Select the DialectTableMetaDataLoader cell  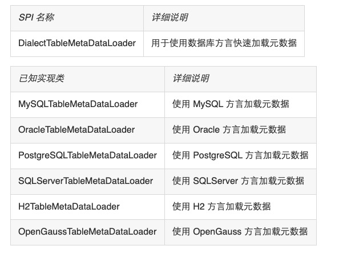point(77,43)
